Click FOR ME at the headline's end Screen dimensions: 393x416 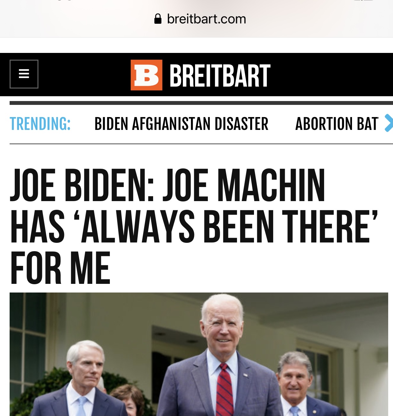click(x=60, y=268)
